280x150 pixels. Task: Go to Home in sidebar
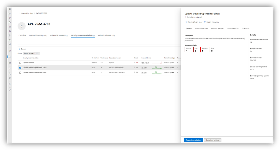10,13
